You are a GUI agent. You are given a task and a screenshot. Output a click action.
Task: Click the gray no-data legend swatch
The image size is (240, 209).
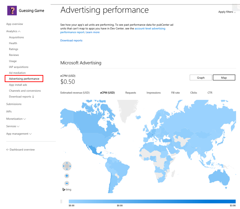click(x=61, y=201)
